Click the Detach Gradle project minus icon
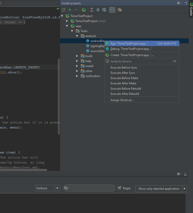Image resolution: width=193 pixels, height=213 pixels. point(76,10)
